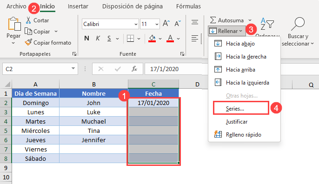Expand the underline style dropdown
This screenshot has width=319, height=184.
pos(117,39)
